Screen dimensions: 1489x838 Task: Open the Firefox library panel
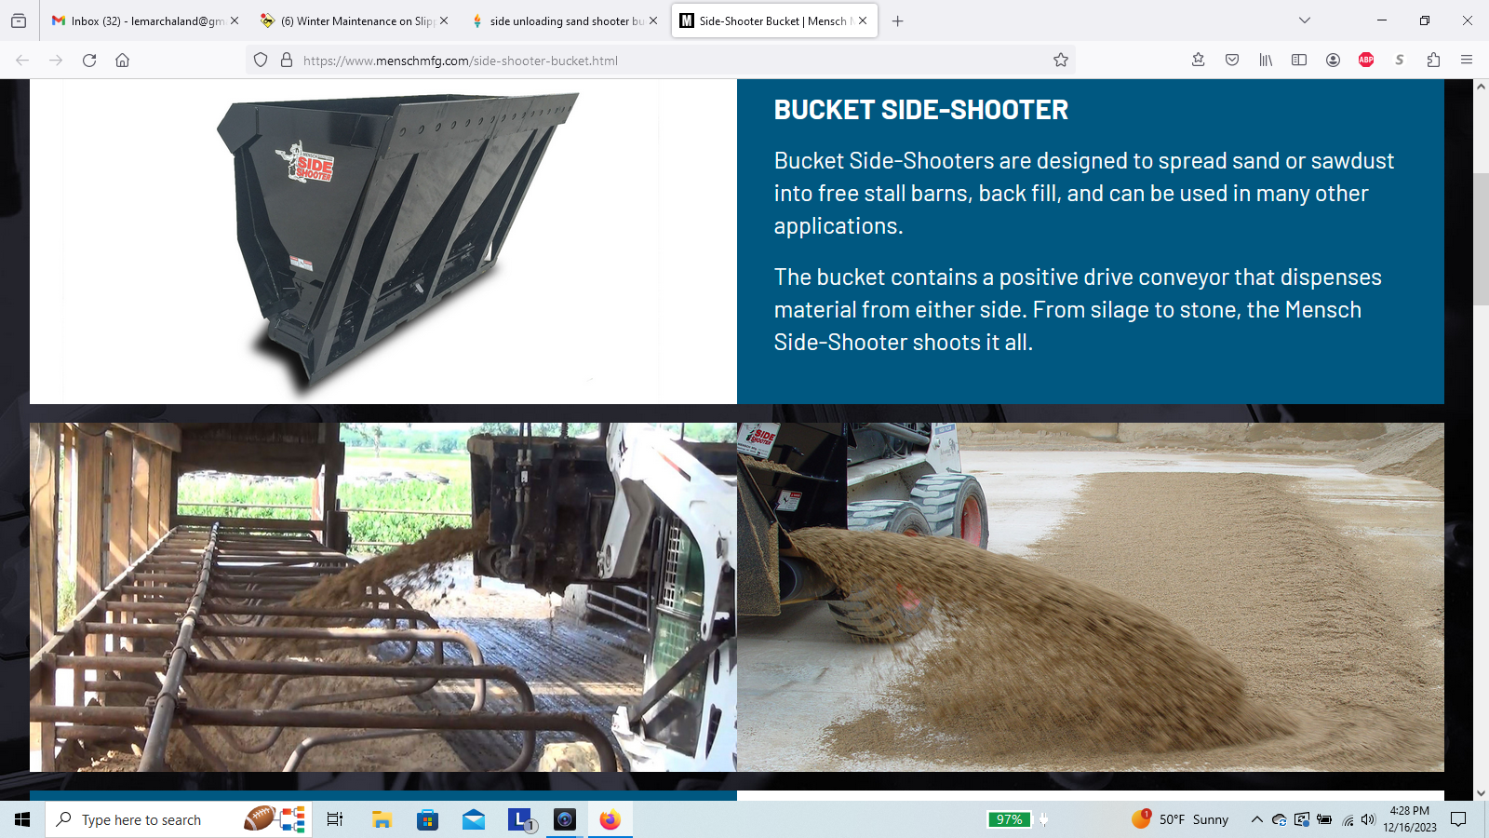tap(1266, 61)
